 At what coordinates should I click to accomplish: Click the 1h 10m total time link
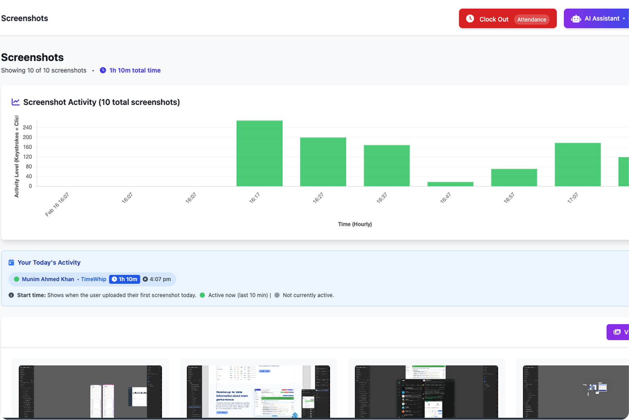pos(135,70)
